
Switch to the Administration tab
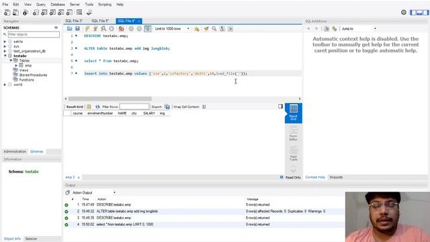(x=15, y=151)
